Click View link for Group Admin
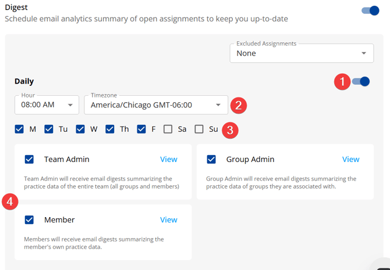 (x=350, y=159)
